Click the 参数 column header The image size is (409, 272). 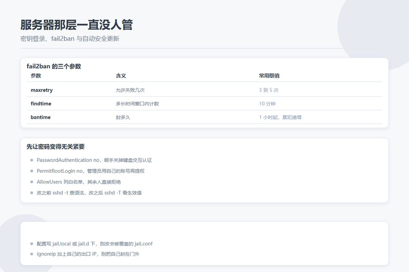click(36, 76)
